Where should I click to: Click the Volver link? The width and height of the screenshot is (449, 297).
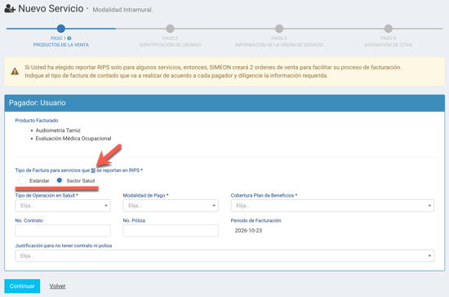(x=58, y=286)
